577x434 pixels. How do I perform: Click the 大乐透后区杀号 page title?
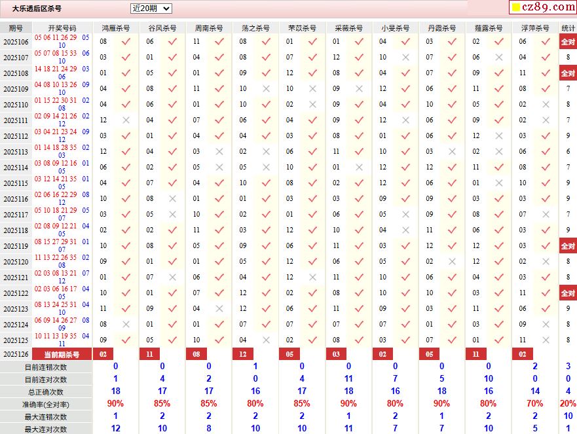[37, 9]
